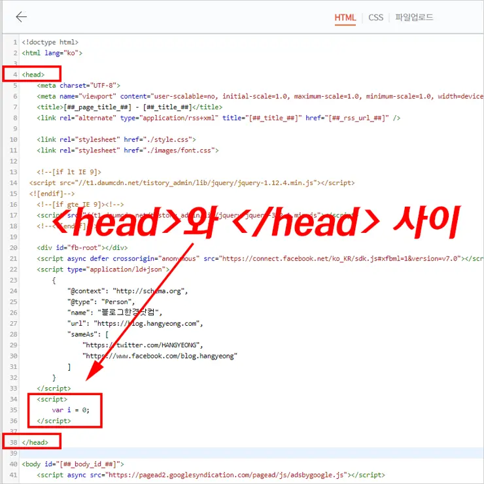Click the back arrow icon

coord(22,17)
